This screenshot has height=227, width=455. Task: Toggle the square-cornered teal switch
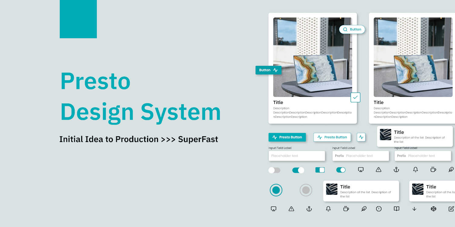320,170
